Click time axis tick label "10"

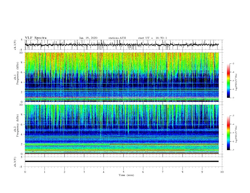pos(222,172)
